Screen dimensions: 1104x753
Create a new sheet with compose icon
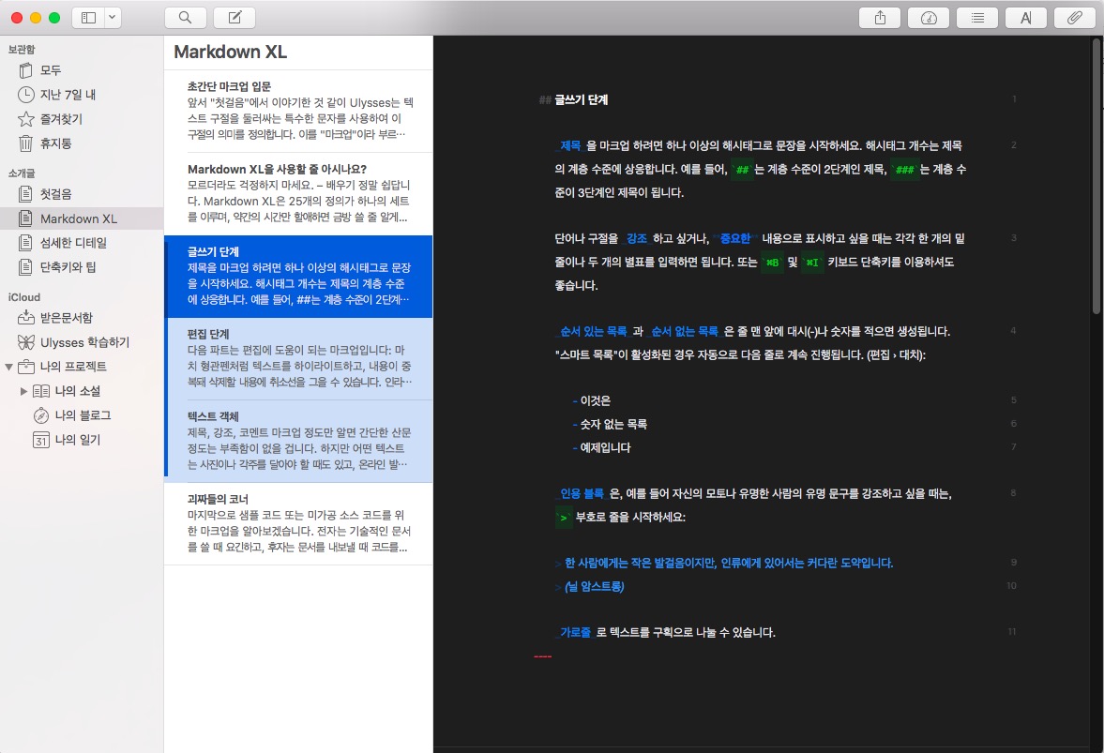pos(234,18)
